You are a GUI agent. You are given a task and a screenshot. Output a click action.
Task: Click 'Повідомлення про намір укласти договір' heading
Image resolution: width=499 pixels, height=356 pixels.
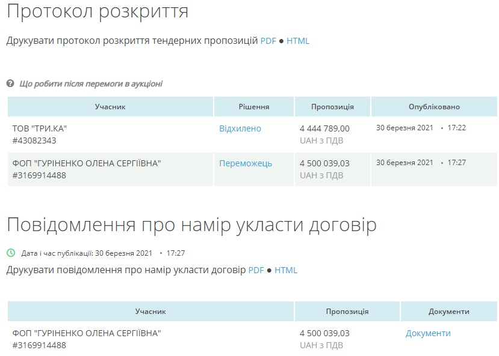tap(191, 225)
